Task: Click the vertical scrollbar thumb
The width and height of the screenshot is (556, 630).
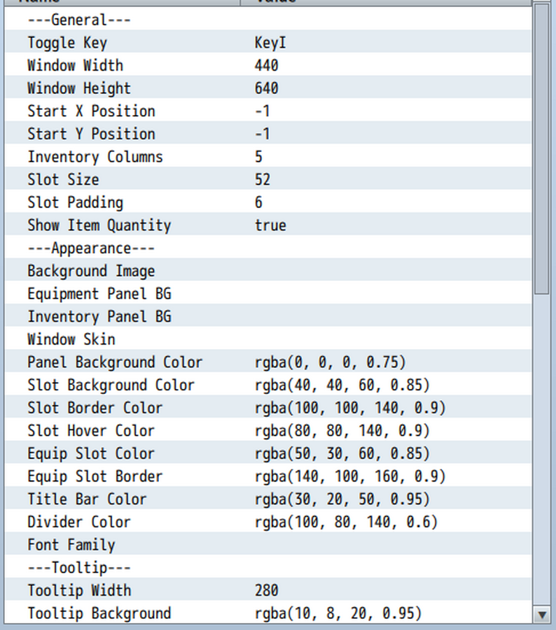Action: point(542,149)
